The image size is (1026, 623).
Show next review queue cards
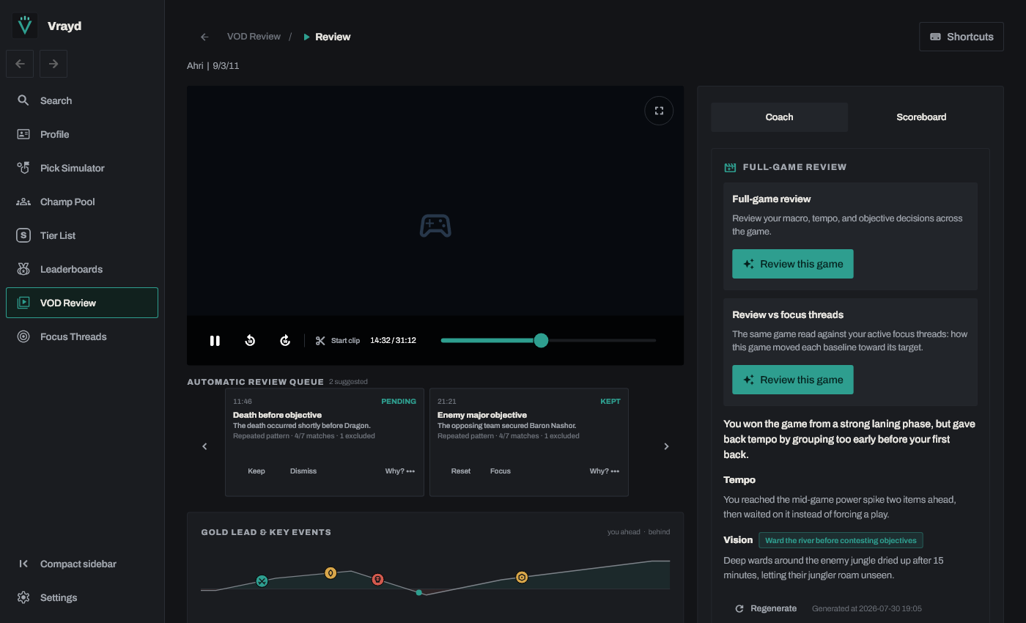click(x=666, y=446)
